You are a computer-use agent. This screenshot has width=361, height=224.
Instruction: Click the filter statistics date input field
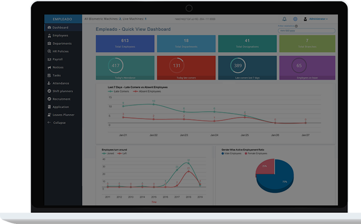[306, 31]
